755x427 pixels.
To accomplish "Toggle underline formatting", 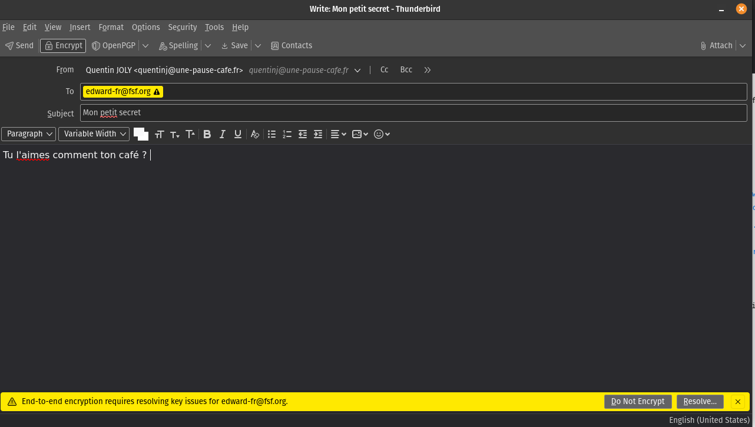I will coord(238,134).
